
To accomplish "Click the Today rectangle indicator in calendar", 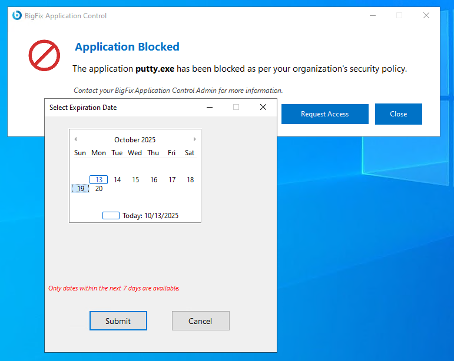I will (111, 216).
